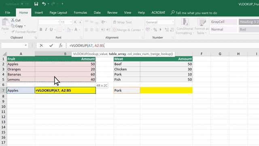Image resolution: width=259 pixels, height=146 pixels.
Task: Click the Align Left icon
Action: pos(86,30)
